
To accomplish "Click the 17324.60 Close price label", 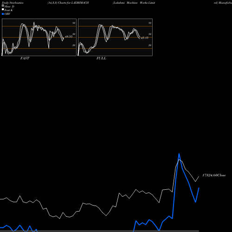I will tap(214, 175).
